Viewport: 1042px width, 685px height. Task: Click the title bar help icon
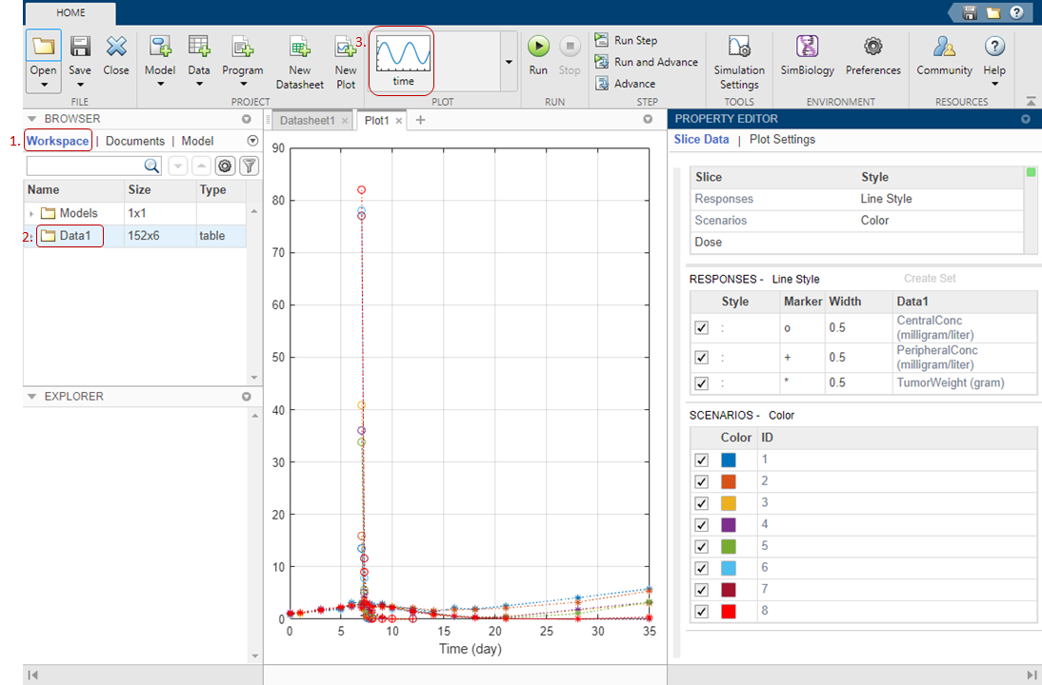point(1016,12)
